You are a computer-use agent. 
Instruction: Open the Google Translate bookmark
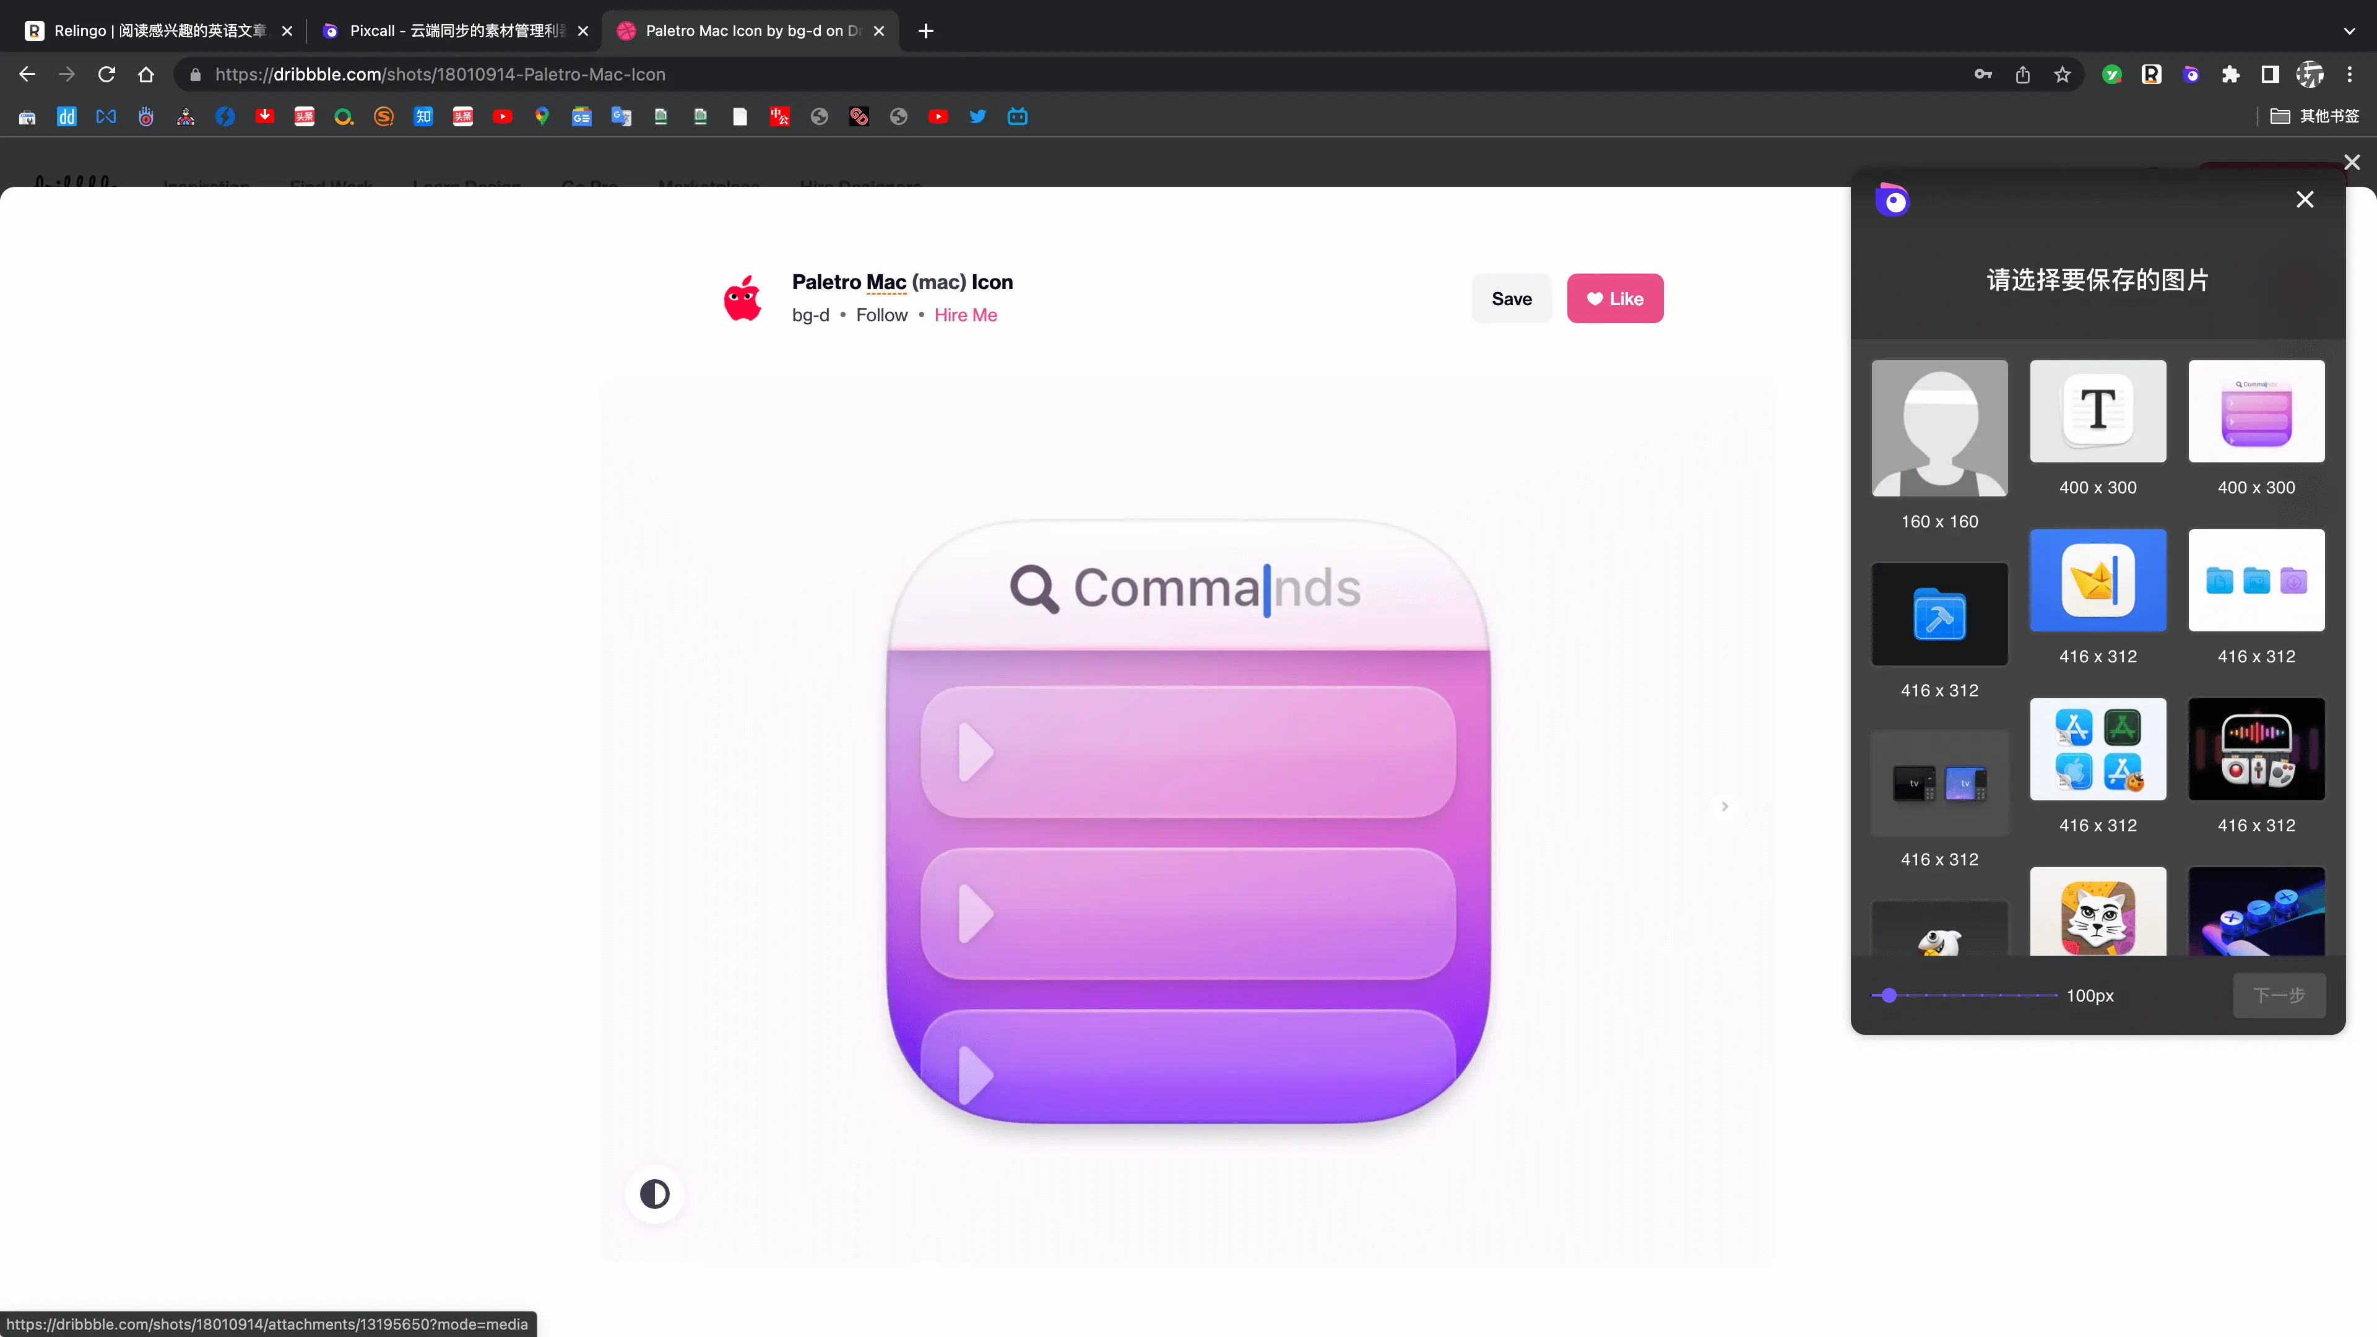(x=621, y=116)
